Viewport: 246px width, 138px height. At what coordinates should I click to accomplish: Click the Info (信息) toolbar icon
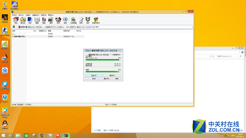pos(65,20)
